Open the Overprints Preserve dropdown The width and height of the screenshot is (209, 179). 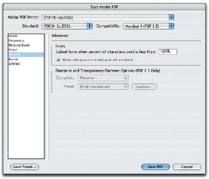(103, 78)
